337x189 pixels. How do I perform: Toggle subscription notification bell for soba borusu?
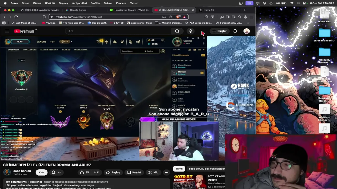tap(53, 172)
